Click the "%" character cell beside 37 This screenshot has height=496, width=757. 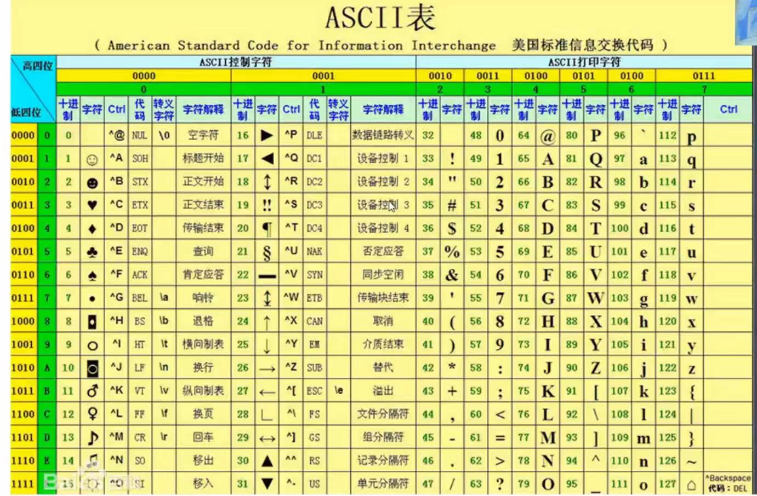tap(452, 252)
